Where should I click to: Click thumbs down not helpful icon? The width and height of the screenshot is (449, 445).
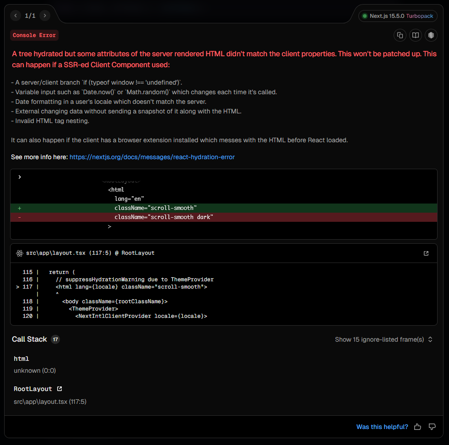pos(432,427)
